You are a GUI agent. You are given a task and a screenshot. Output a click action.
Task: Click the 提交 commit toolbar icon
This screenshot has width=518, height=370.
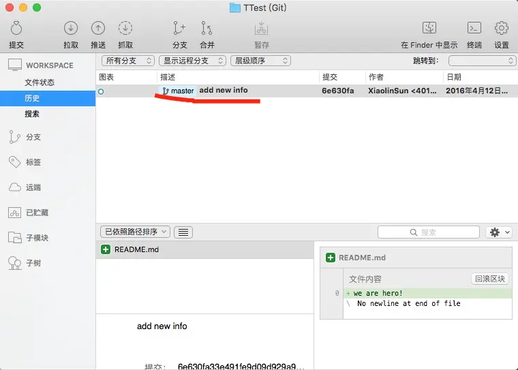coord(16,29)
